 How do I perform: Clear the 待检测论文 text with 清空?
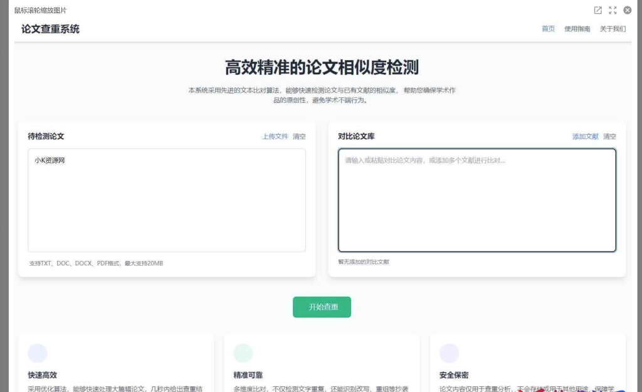pyautogui.click(x=299, y=136)
